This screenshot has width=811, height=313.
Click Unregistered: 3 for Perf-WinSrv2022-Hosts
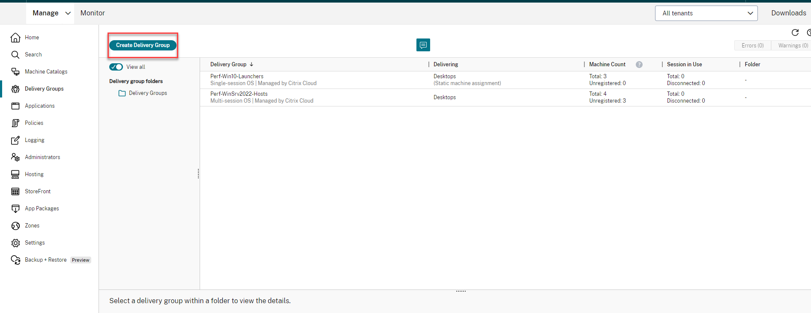click(608, 101)
